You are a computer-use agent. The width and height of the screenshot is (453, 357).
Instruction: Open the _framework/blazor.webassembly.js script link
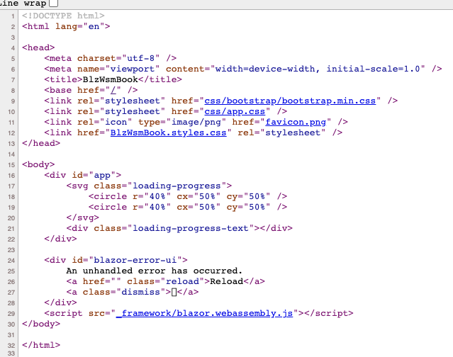click(x=204, y=313)
